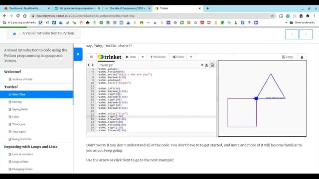Run the Python code
The height and width of the screenshot is (179, 319).
coord(131,57)
